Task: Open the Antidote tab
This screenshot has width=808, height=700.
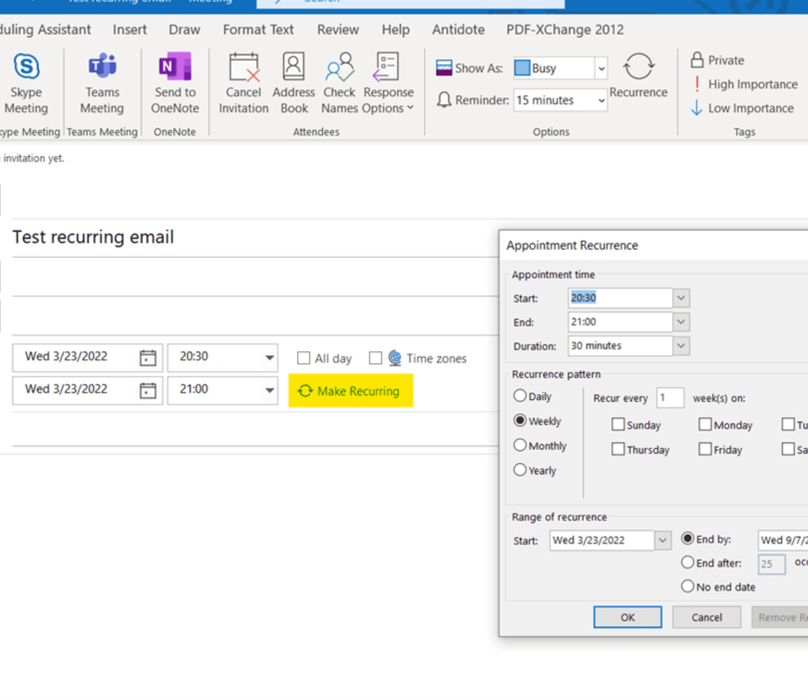Action: point(458,30)
